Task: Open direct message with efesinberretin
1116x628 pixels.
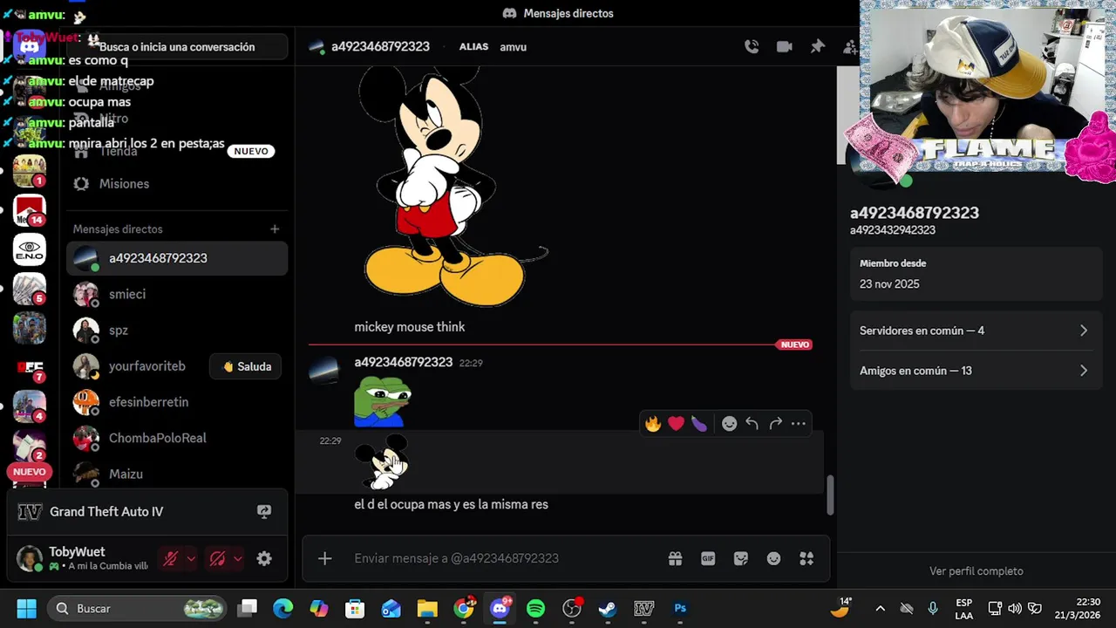Action: 177,402
